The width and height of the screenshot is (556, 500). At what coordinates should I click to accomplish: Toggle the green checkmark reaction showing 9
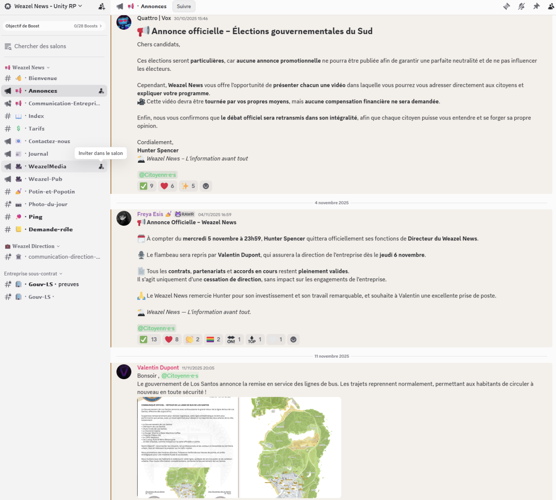tap(147, 186)
